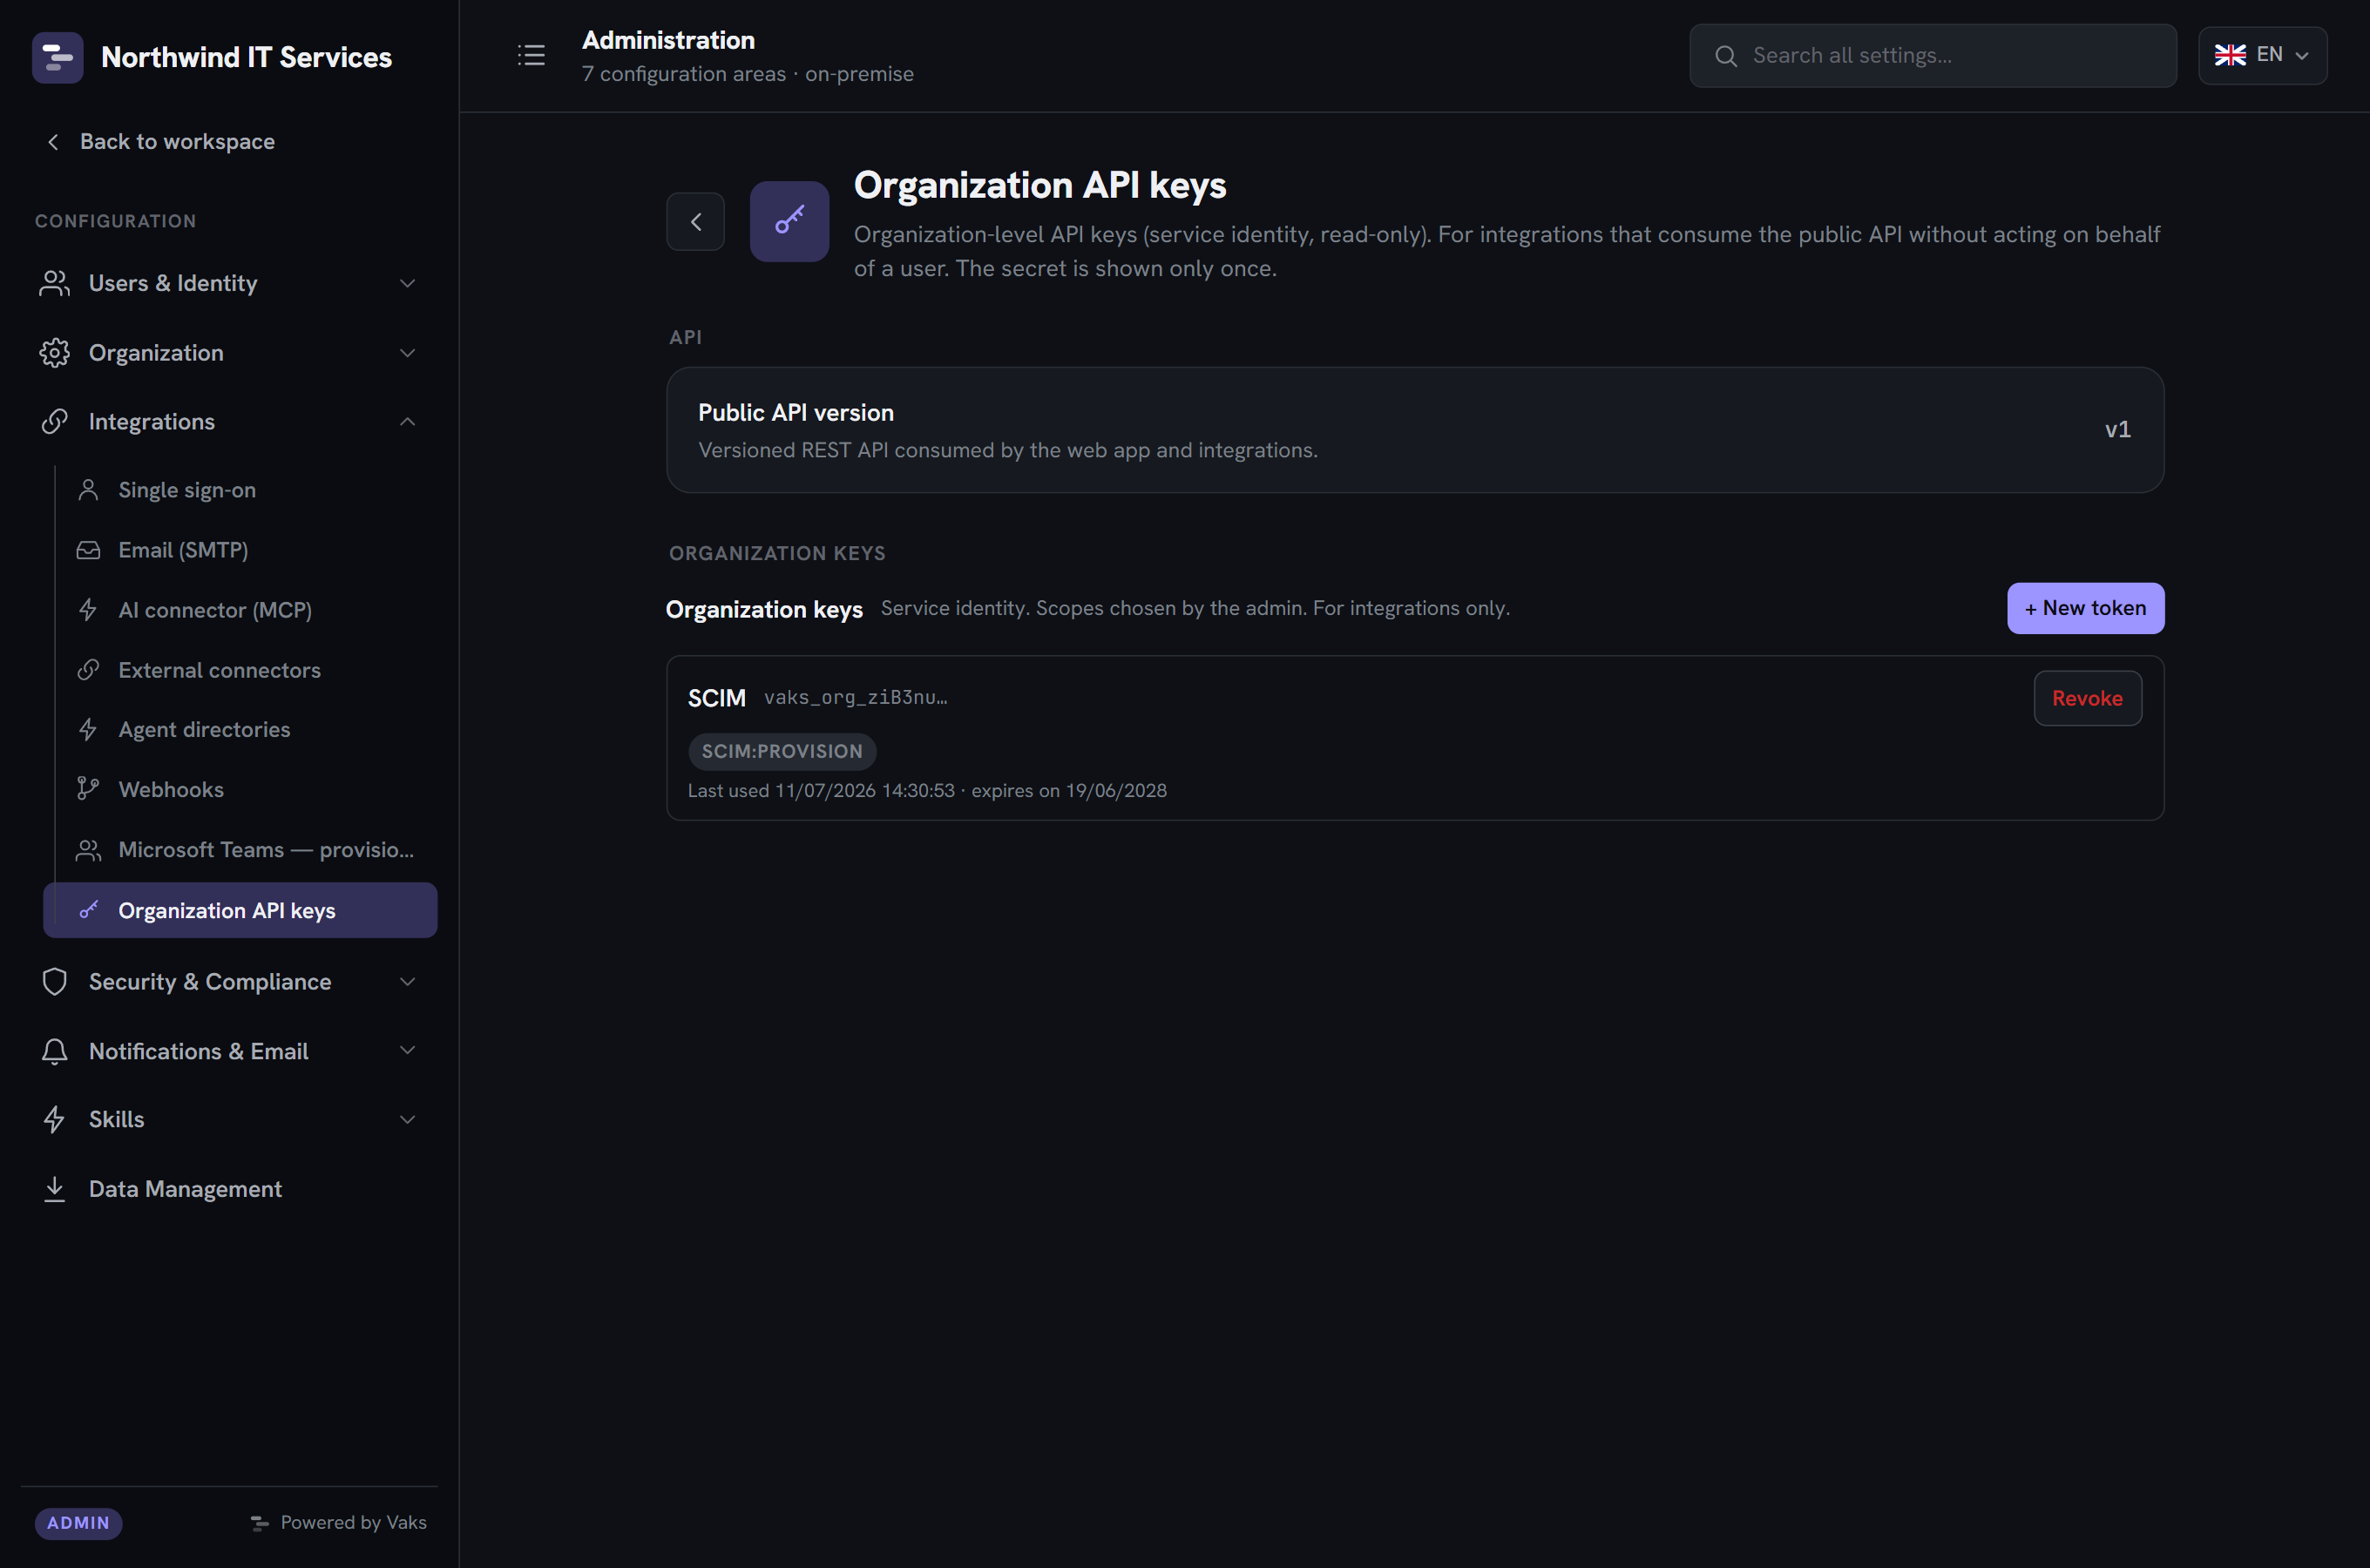Image resolution: width=2370 pixels, height=1568 pixels.
Task: Open Agent directories page
Action: pyautogui.click(x=240, y=730)
